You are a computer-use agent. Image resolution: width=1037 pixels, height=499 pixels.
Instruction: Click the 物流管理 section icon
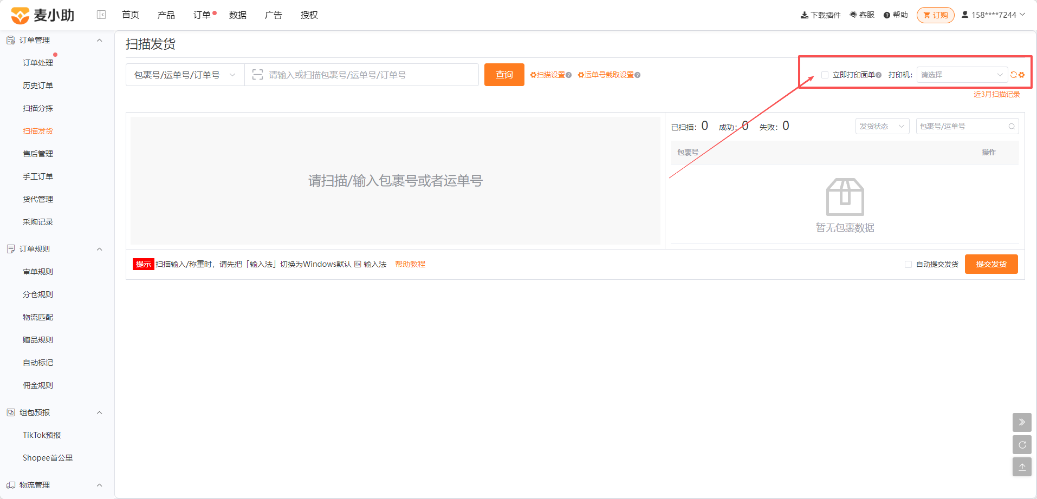tap(11, 485)
